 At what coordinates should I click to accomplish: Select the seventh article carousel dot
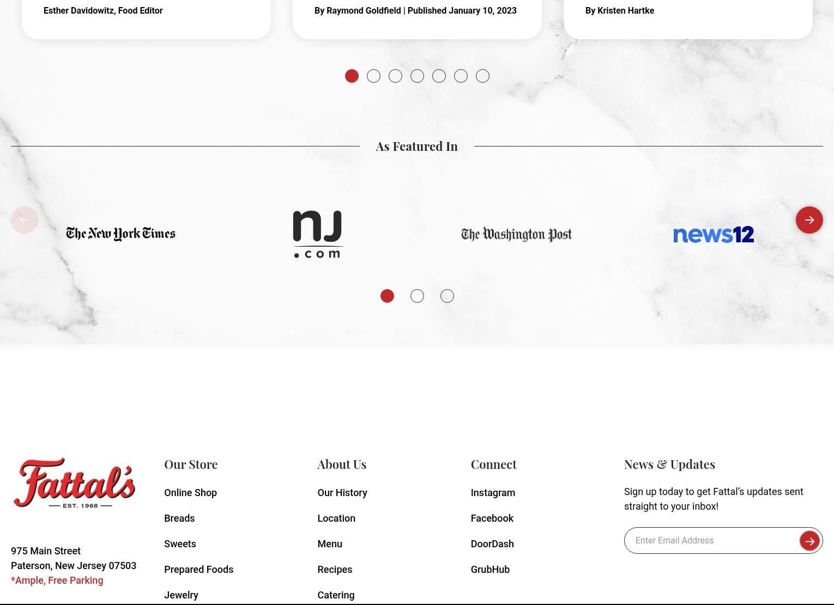[482, 76]
